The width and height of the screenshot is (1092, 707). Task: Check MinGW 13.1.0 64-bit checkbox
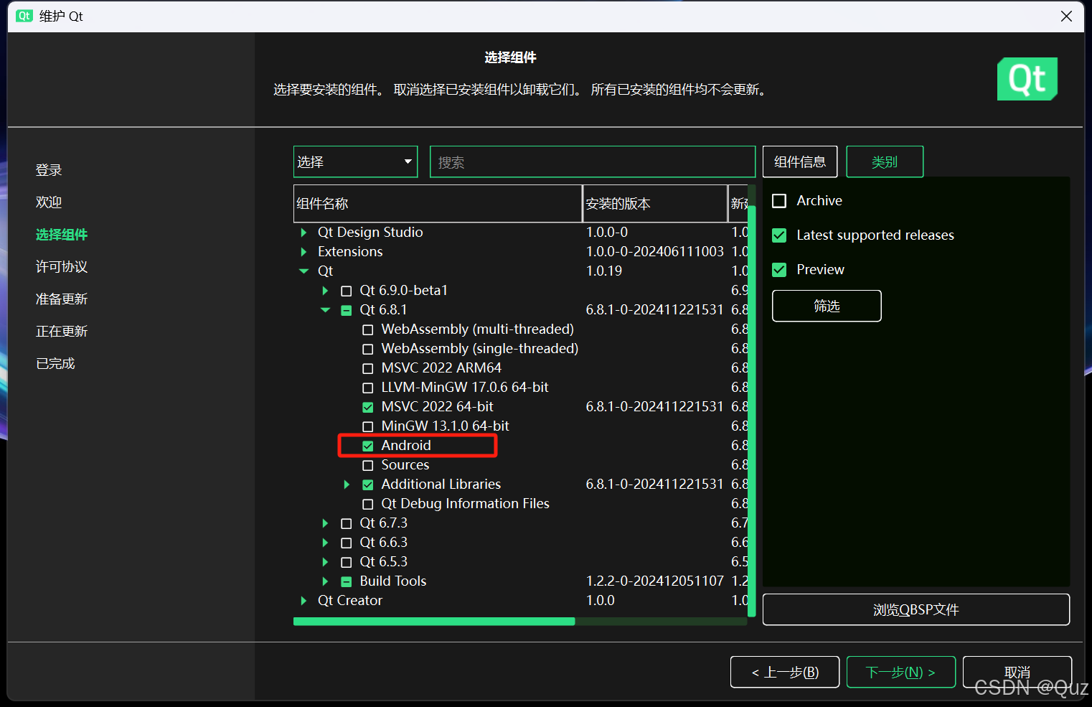tap(368, 426)
